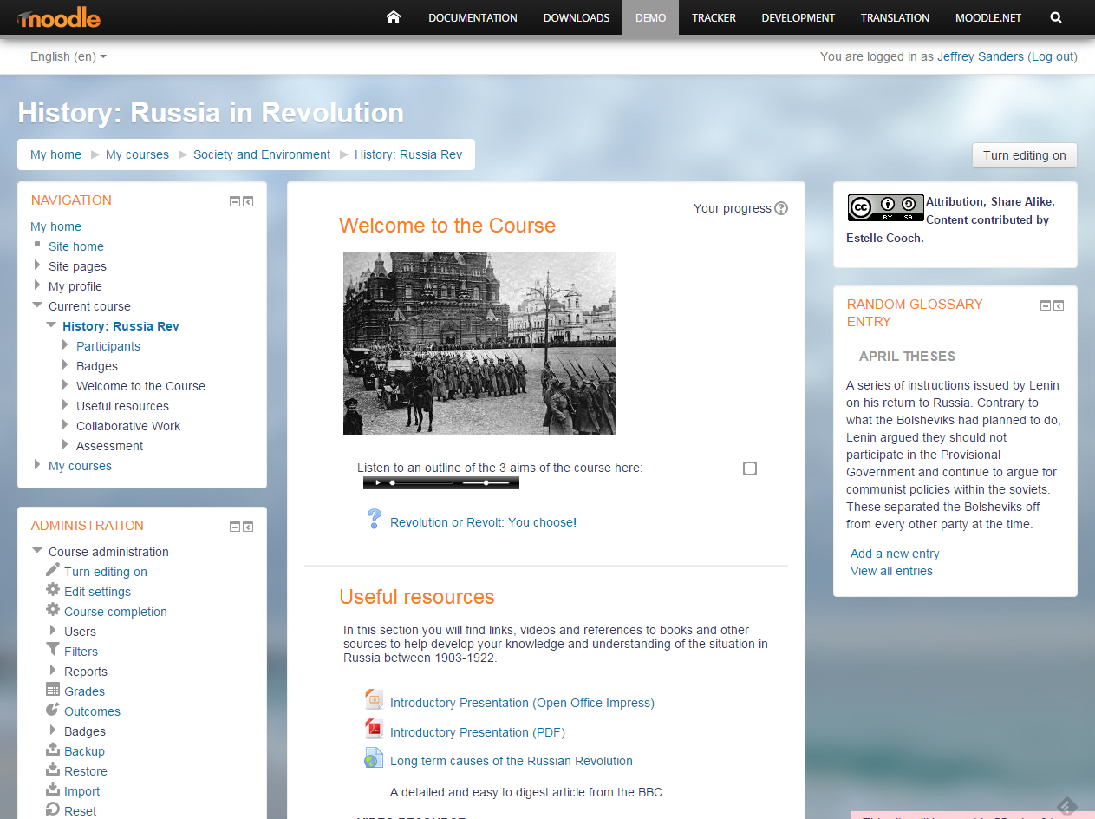The height and width of the screenshot is (819, 1095).
Task: Expand Users in Administration
Action: click(53, 631)
